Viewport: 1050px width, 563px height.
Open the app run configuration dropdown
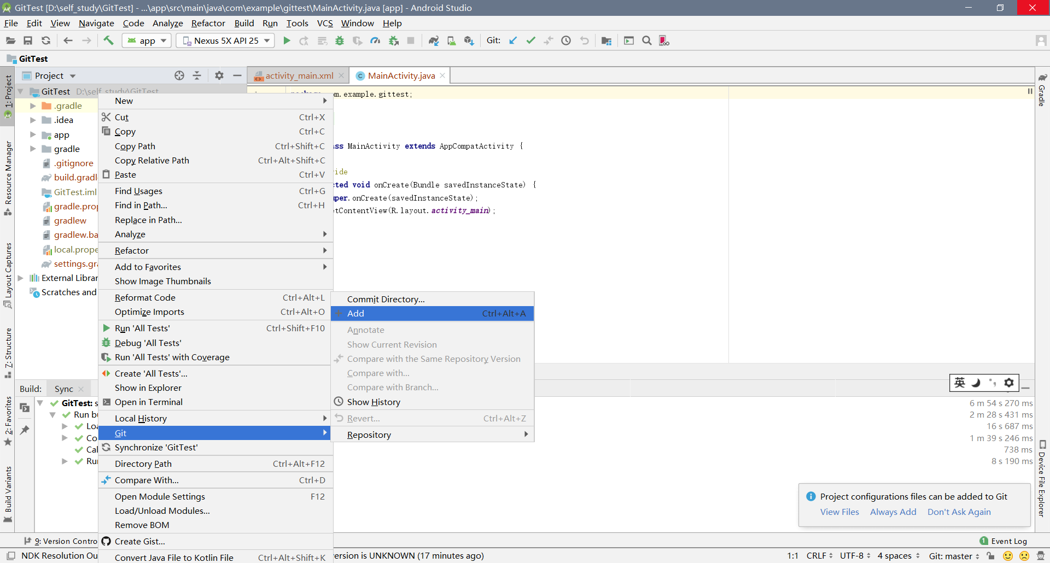147,40
